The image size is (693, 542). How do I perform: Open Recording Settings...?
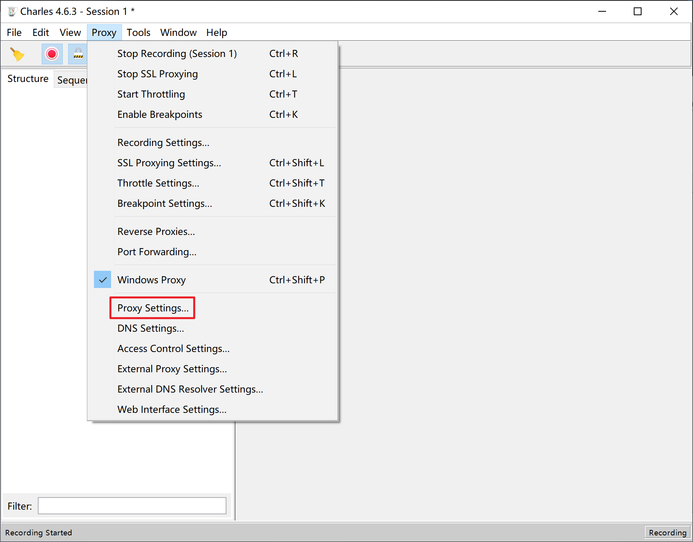click(x=212, y=142)
